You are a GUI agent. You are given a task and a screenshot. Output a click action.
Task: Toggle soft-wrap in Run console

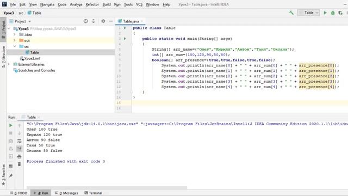(x=20, y=141)
